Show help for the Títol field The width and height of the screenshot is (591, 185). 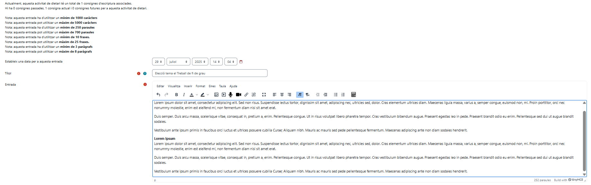click(145, 73)
